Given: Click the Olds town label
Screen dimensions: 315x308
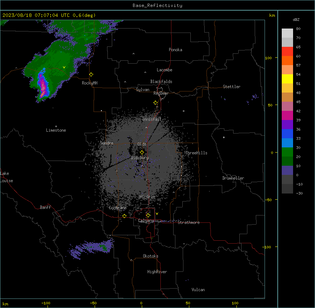Looking at the screenshot, I should pos(142,144).
